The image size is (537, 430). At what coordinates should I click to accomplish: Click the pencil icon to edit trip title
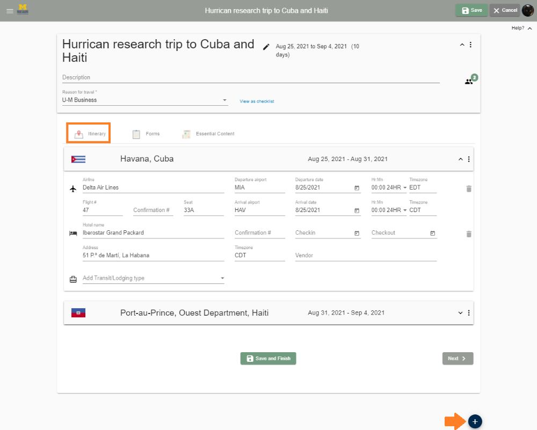pyautogui.click(x=266, y=47)
